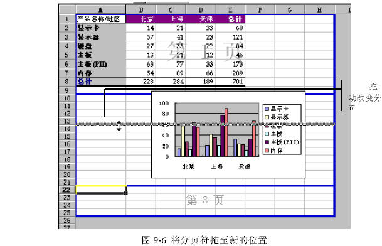Click the 上海 chart axis label
The image size is (382, 246).
click(216, 166)
